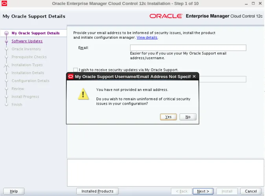Open Help for the installer
This screenshot has width=265, height=196.
click(x=14, y=191)
